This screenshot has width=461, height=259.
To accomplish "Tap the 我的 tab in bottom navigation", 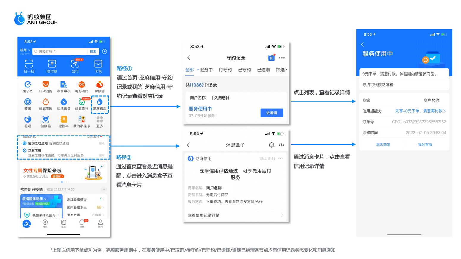I will pos(101,224).
